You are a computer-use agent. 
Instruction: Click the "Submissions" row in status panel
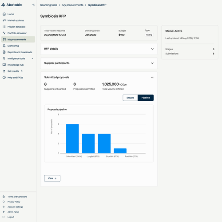tap(190, 54)
